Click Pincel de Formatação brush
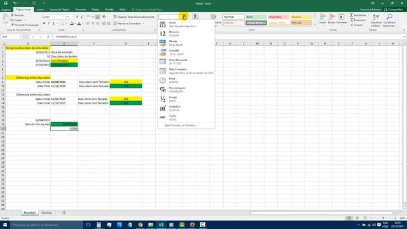Image resolution: width=407 pixels, height=229 pixels. pos(25,25)
